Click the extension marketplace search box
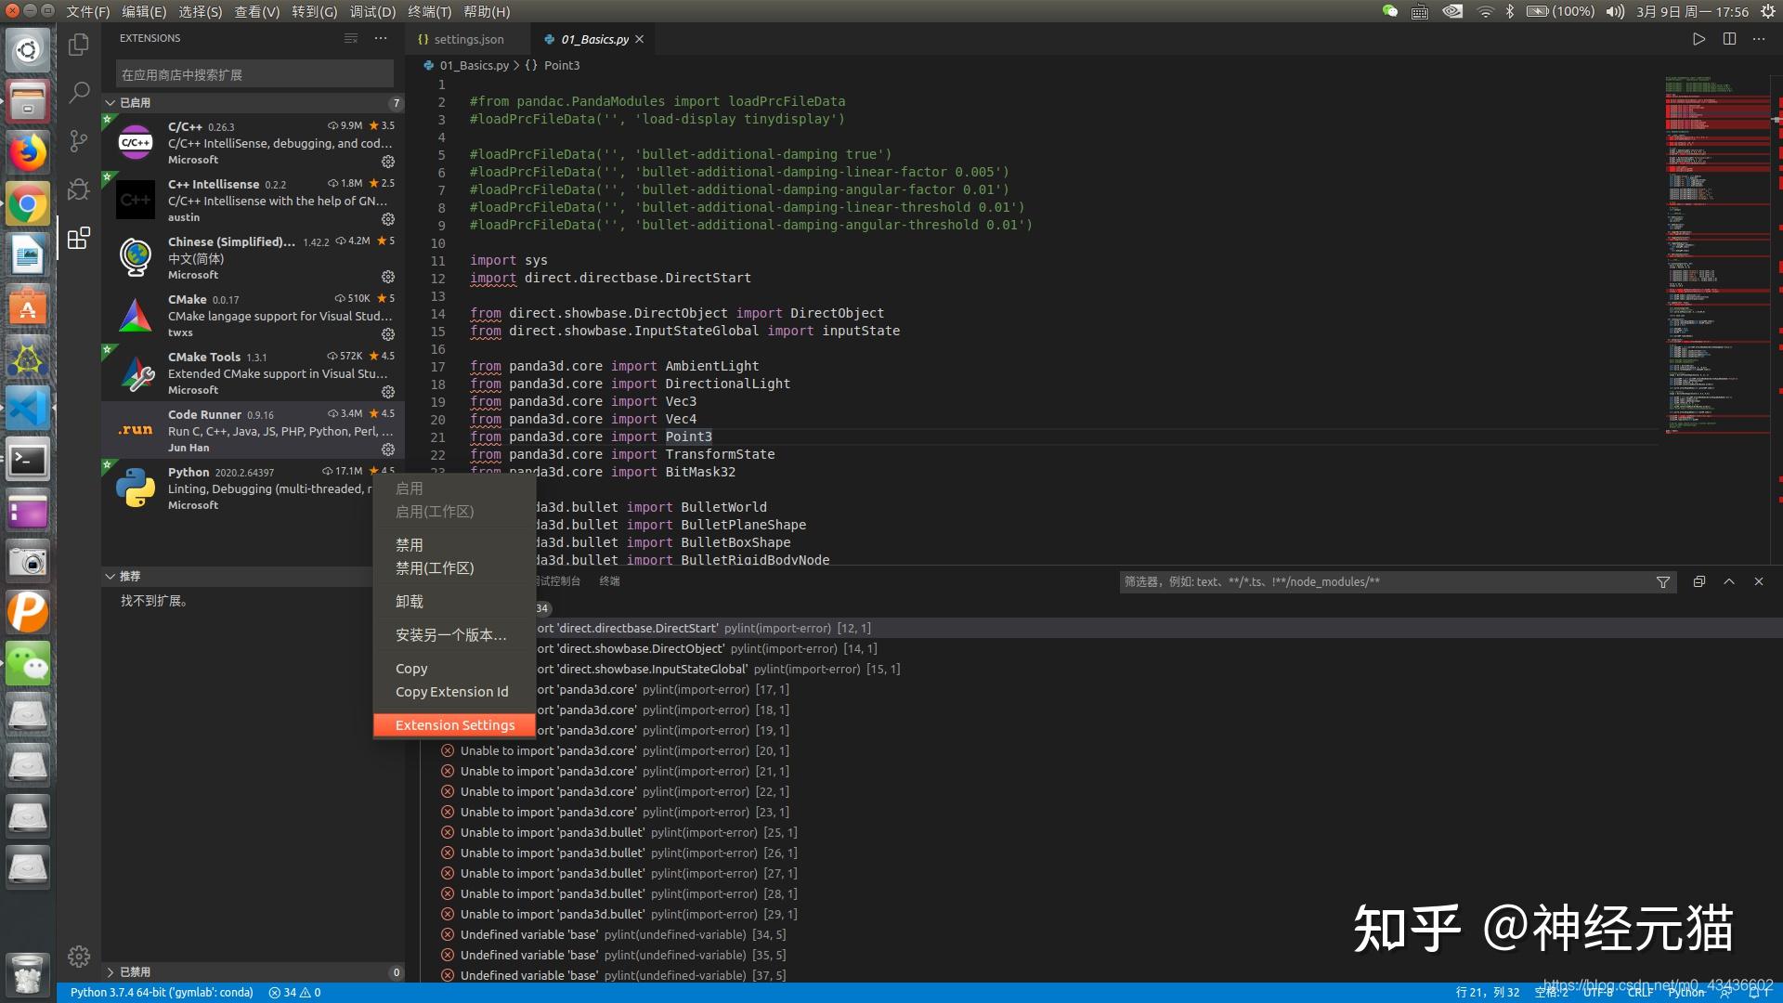The width and height of the screenshot is (1783, 1003). (x=254, y=74)
